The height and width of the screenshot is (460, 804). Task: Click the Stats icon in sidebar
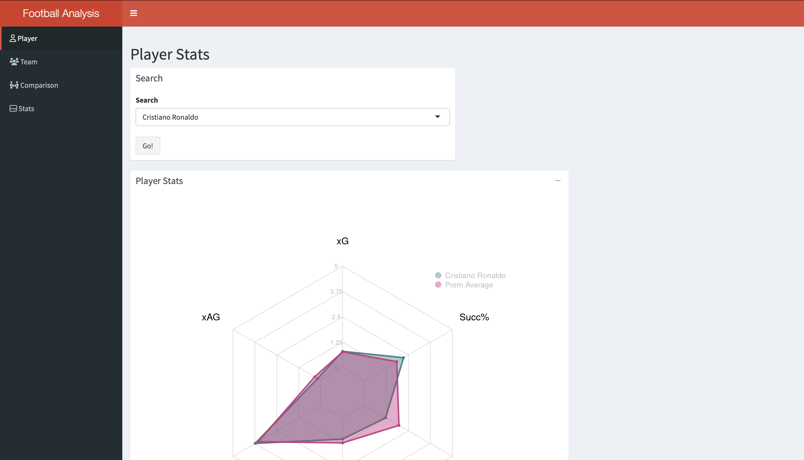13,108
